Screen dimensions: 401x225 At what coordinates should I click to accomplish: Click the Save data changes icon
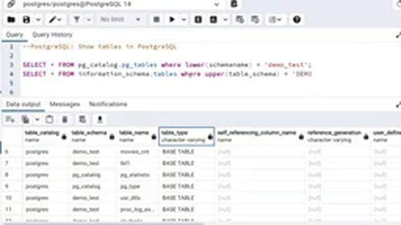click(82, 119)
